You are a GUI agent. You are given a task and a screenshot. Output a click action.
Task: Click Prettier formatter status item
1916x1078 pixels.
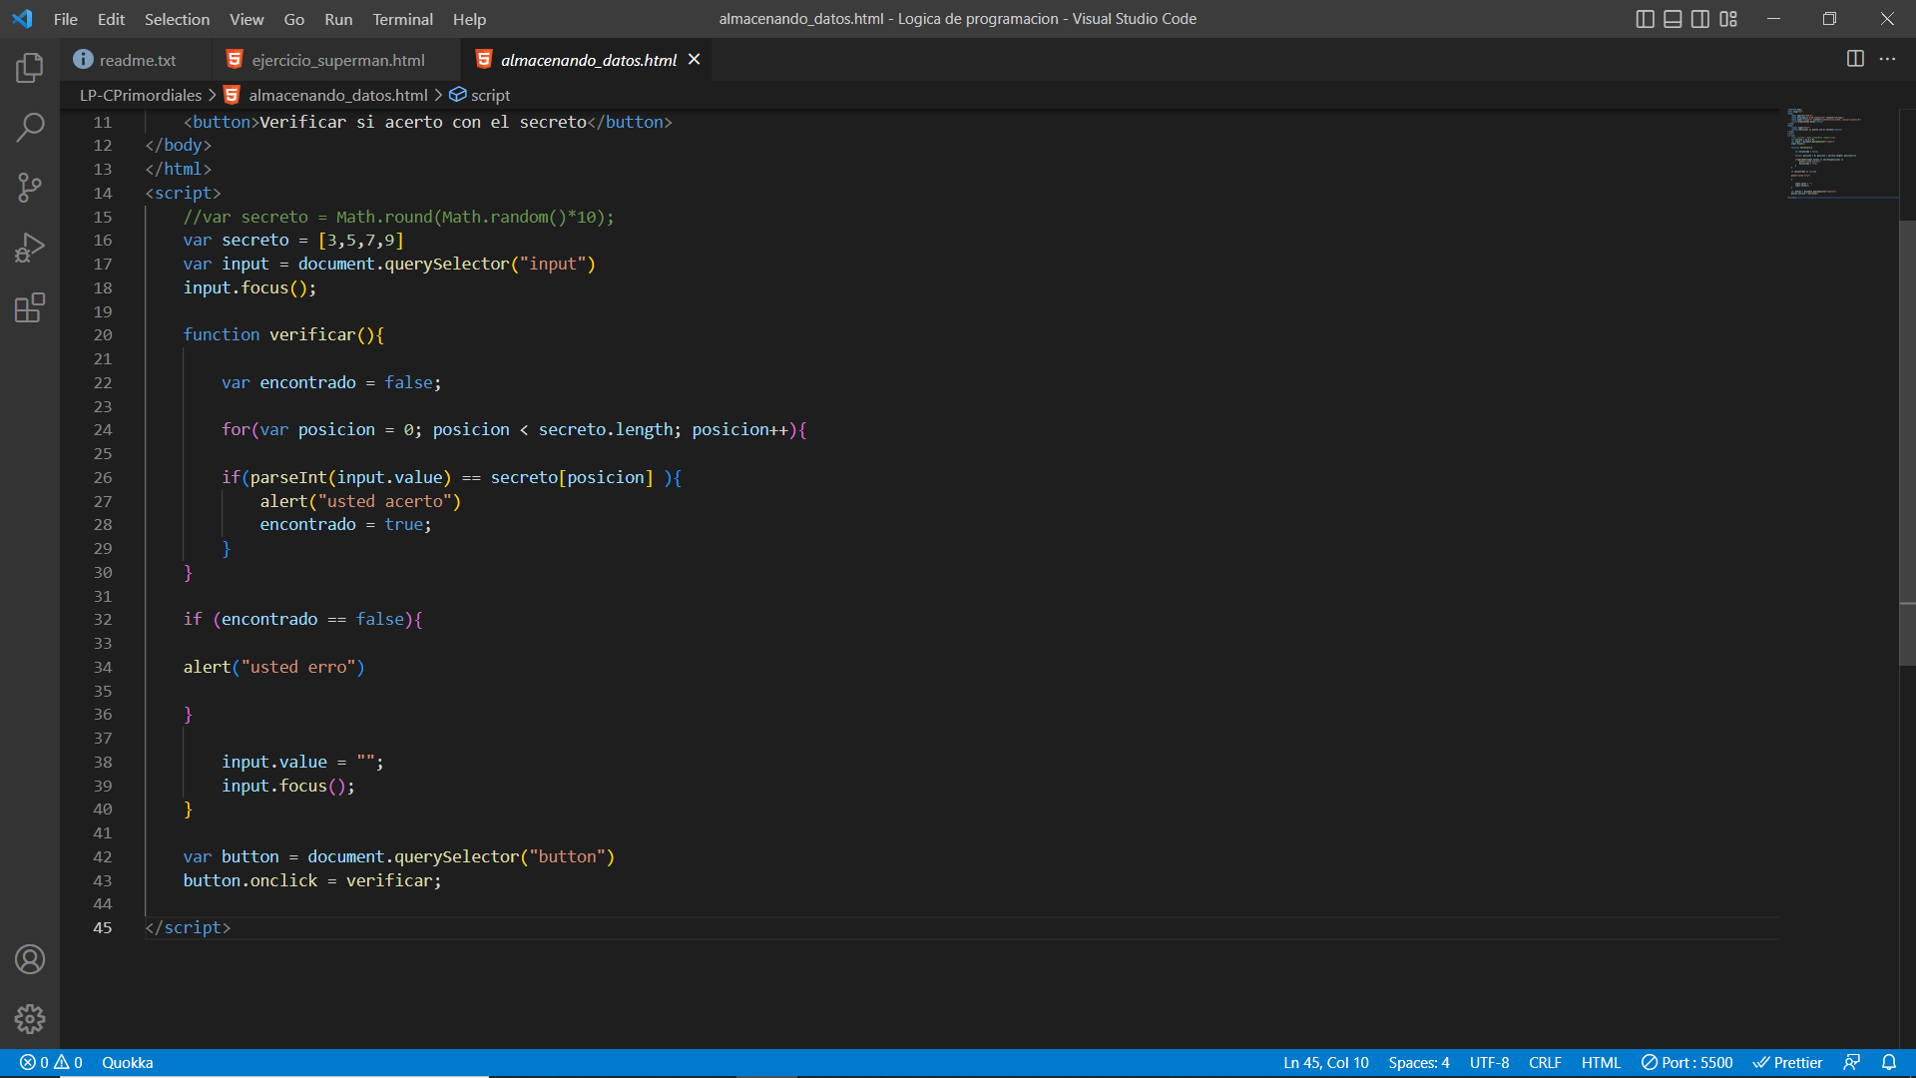pyautogui.click(x=1787, y=1062)
